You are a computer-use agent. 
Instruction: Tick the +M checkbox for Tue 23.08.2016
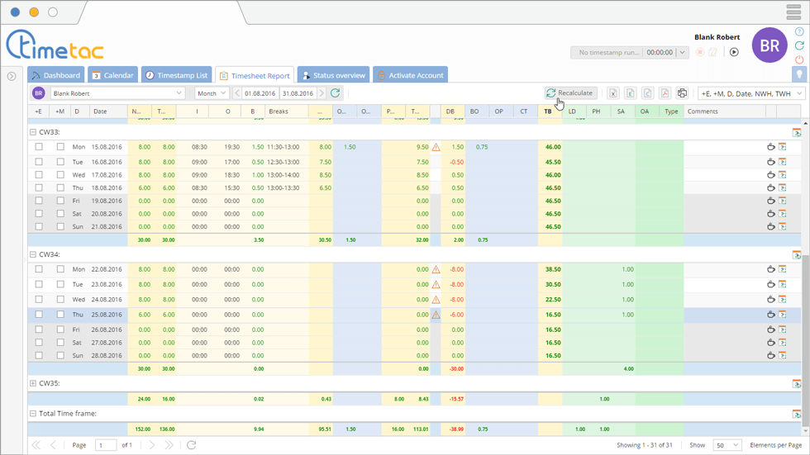[x=60, y=285]
